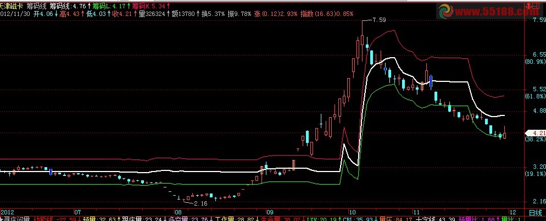The height and width of the screenshot is (221, 546).
Task: Click the 08 month label on time axis
Action: 178,212
